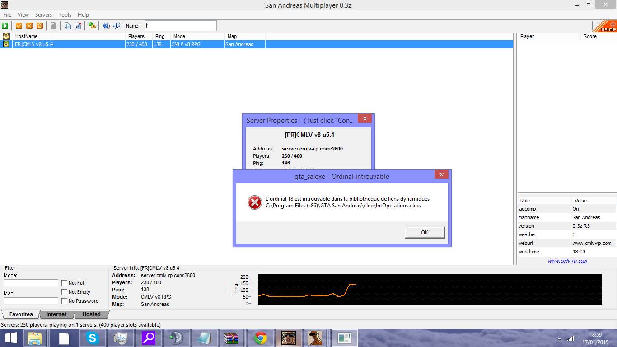Click the ping history graph
Viewport: 617px width, 347px height.
[430, 289]
